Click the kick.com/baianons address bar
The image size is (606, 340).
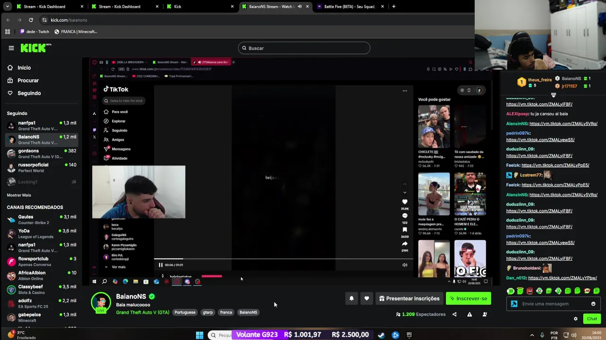pos(69,20)
